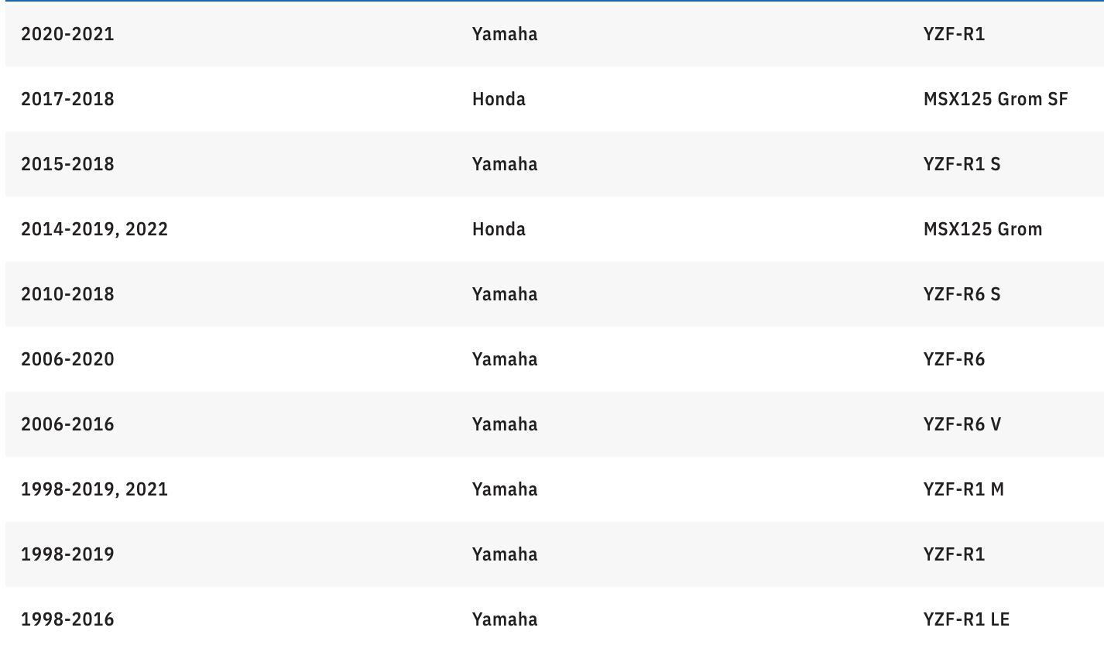Click the 2014-2019, 2022 year cell

coord(94,229)
